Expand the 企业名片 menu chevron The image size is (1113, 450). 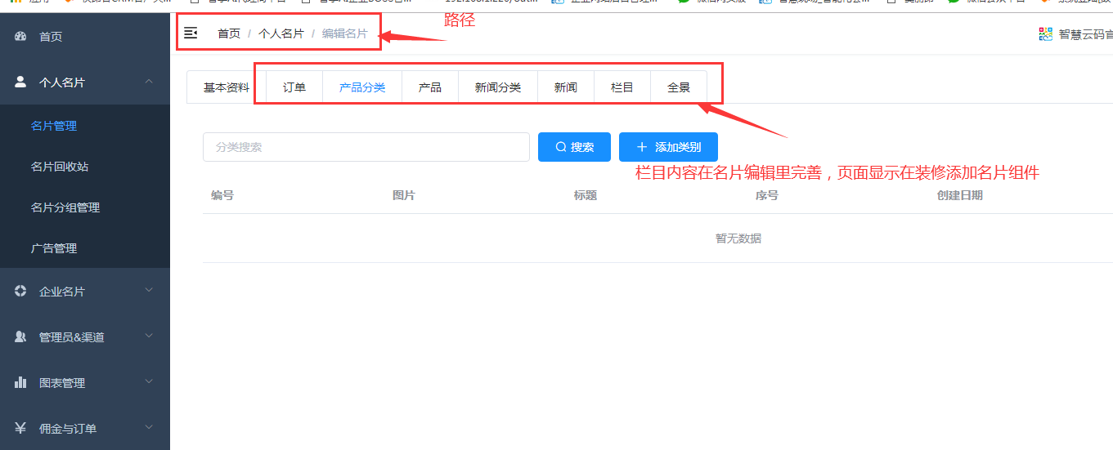pos(149,291)
